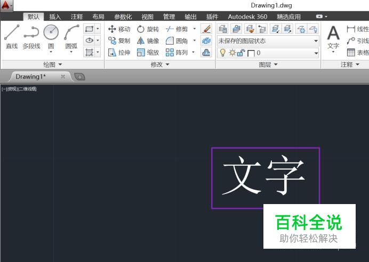Insert a 表格 (Table)

coord(358,52)
